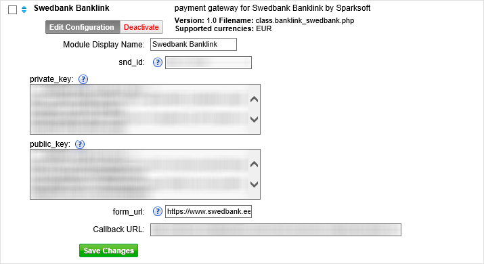
Task: Click the form_url swedbank address field
Action: pyautogui.click(x=208, y=211)
